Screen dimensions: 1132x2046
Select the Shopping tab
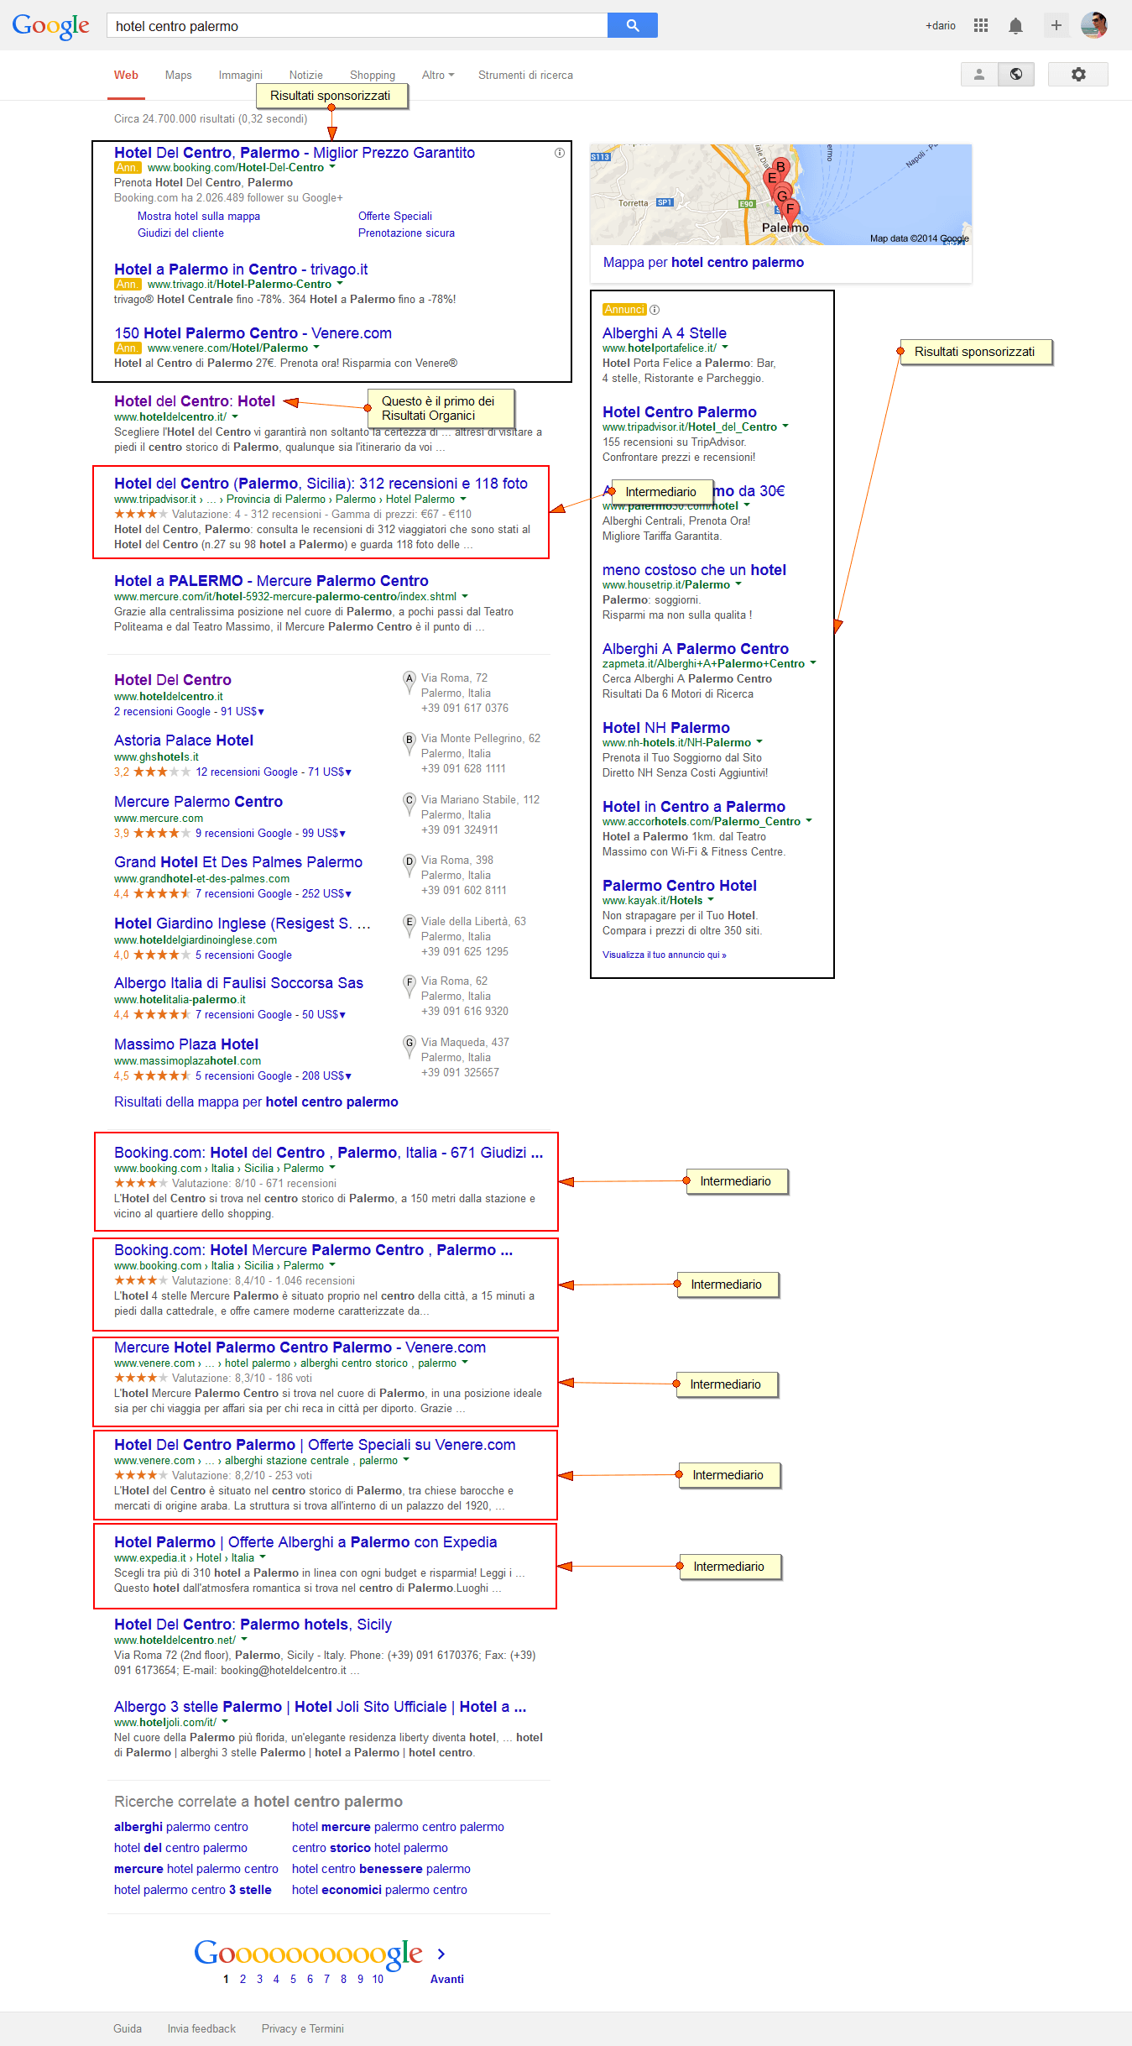[372, 75]
